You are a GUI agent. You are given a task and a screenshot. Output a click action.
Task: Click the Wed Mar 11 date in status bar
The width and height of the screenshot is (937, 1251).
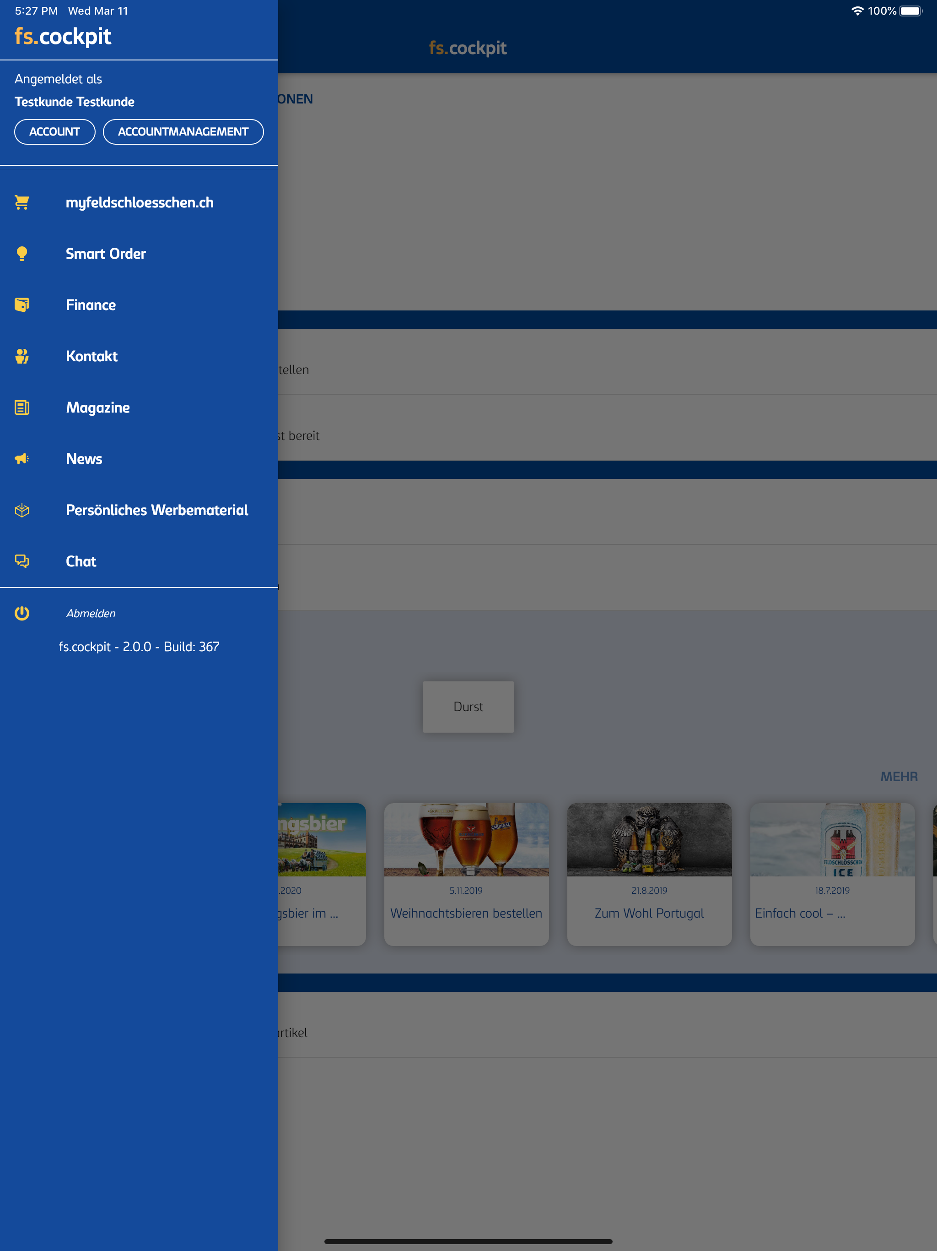click(x=98, y=11)
